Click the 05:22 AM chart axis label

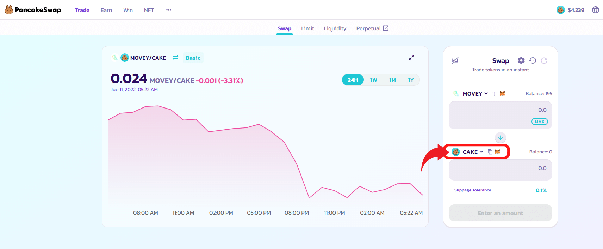[x=411, y=213]
